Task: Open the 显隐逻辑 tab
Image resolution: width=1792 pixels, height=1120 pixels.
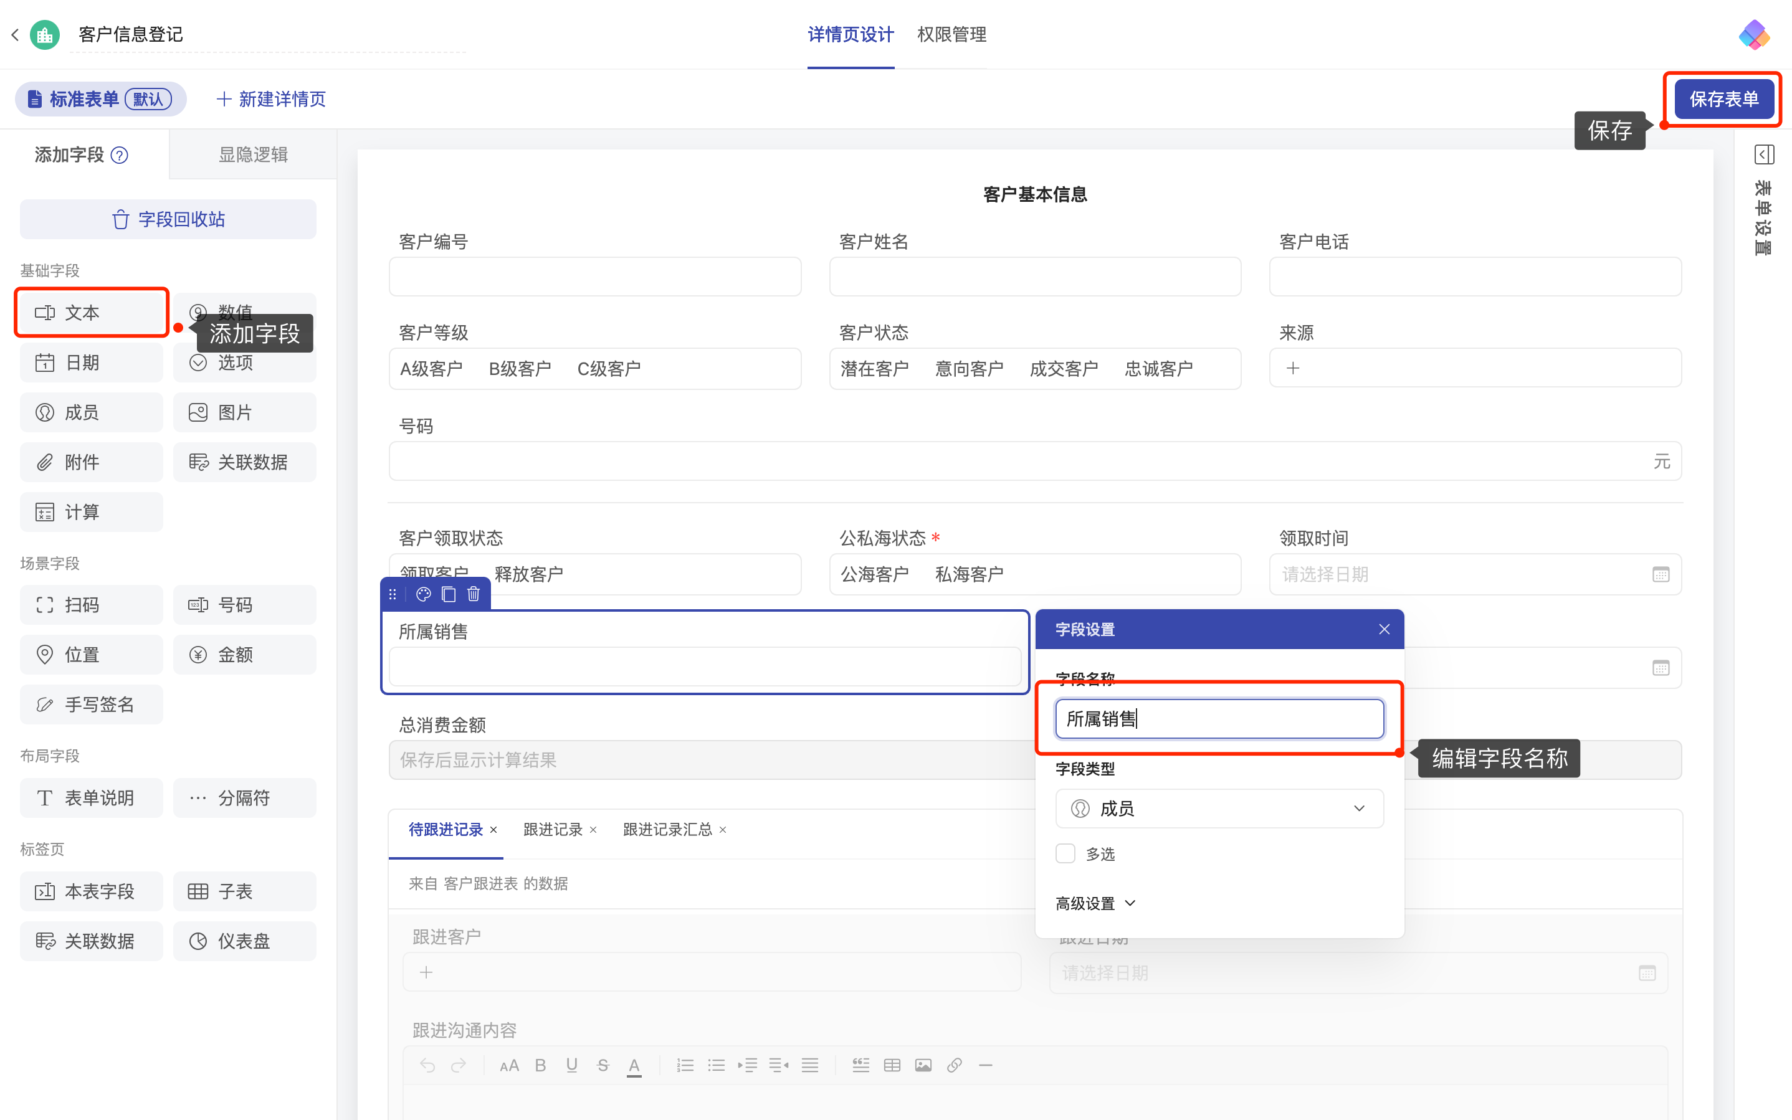Action: (x=252, y=155)
